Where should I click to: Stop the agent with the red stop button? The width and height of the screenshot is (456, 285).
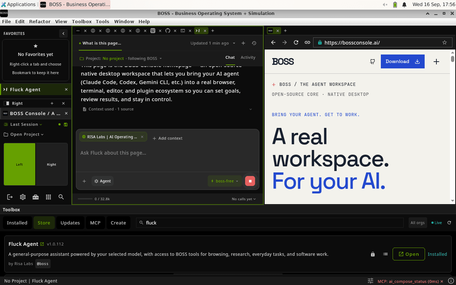tap(250, 181)
